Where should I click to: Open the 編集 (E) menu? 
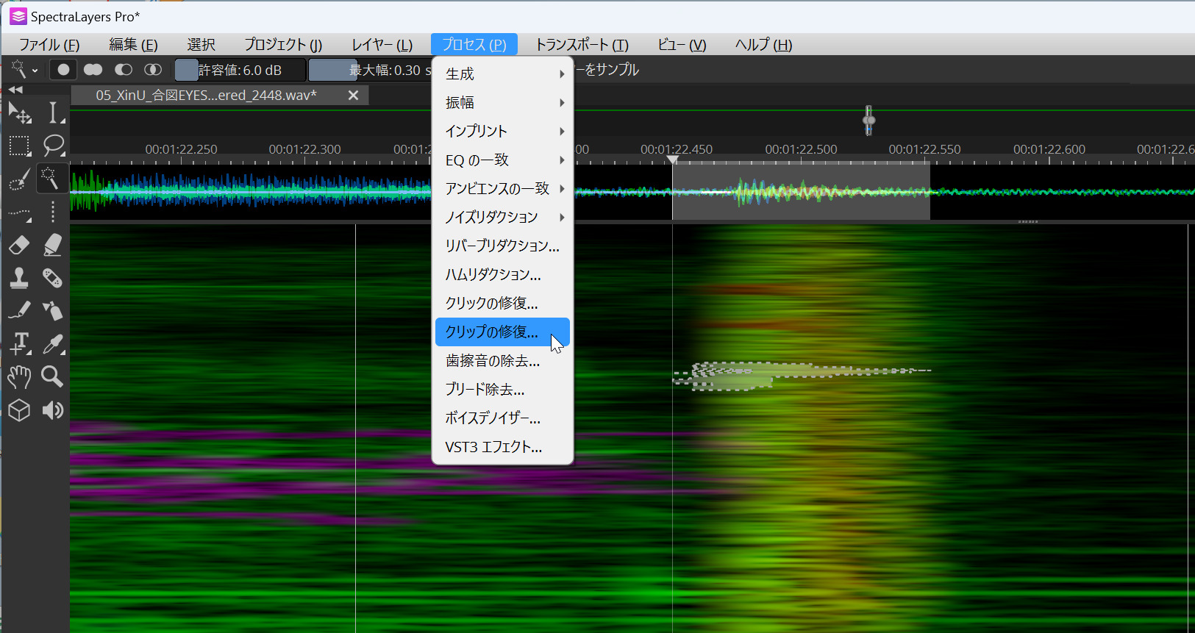(133, 45)
